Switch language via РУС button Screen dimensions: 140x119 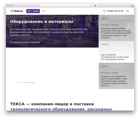(x=128, y=11)
